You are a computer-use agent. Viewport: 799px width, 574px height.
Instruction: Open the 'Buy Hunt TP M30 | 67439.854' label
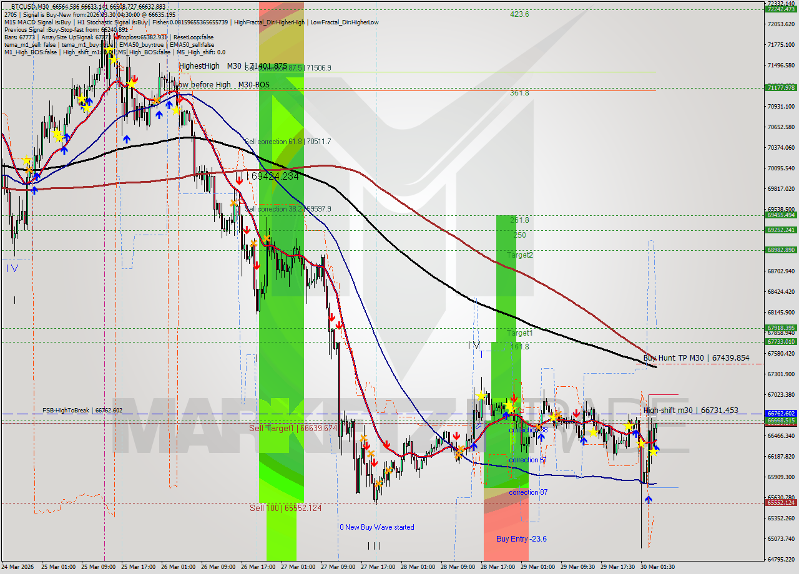(694, 358)
